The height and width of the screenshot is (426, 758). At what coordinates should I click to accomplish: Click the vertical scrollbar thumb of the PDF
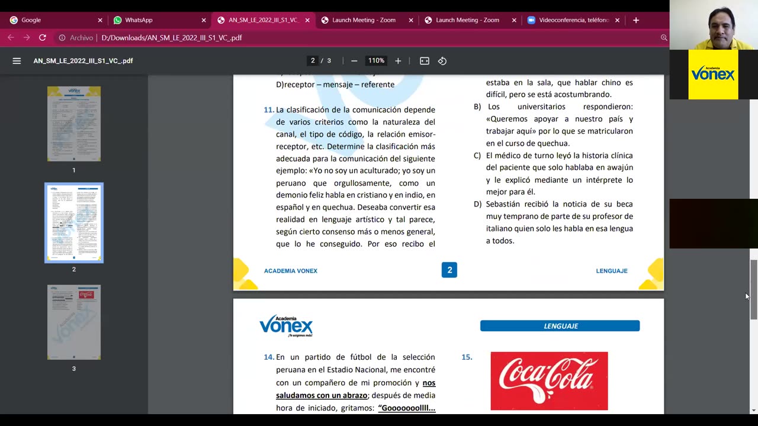coord(753,290)
